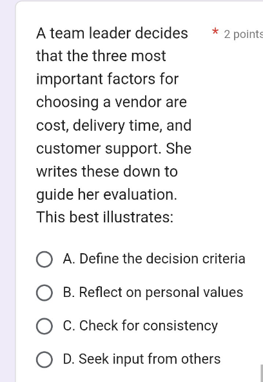
Task: Select radio circle for option A
Action: click(44, 259)
